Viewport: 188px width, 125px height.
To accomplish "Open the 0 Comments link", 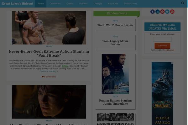I will pyautogui.click(x=50, y=77).
